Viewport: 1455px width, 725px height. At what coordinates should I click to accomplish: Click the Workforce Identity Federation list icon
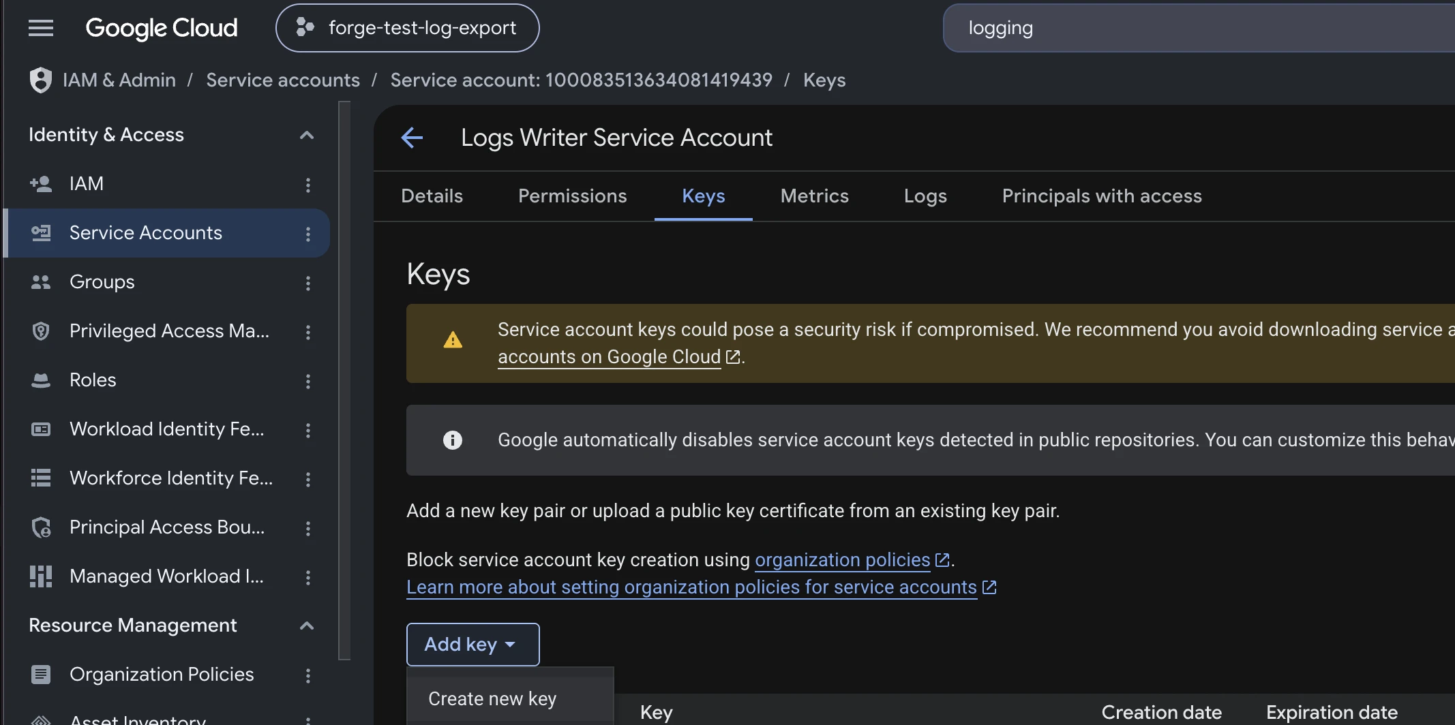coord(41,478)
